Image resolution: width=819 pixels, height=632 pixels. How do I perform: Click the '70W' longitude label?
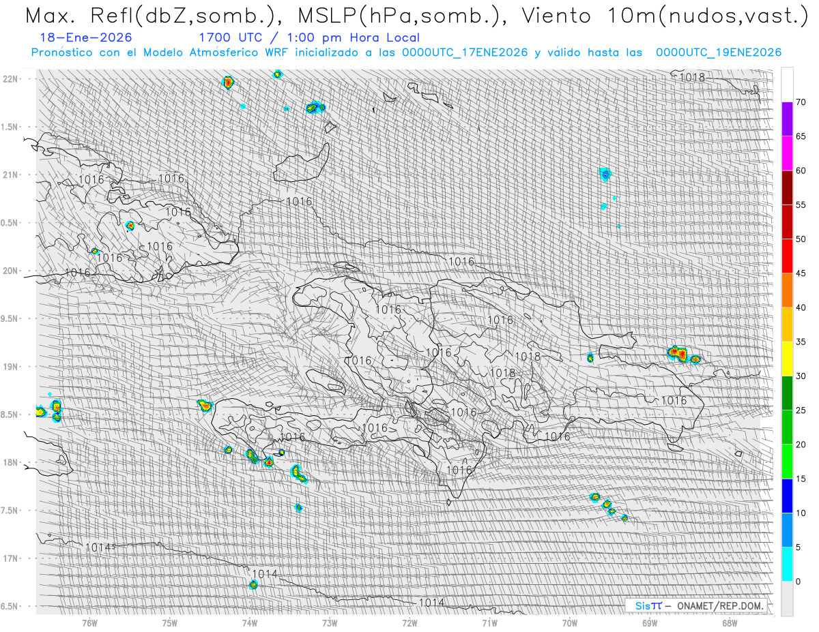(x=570, y=622)
